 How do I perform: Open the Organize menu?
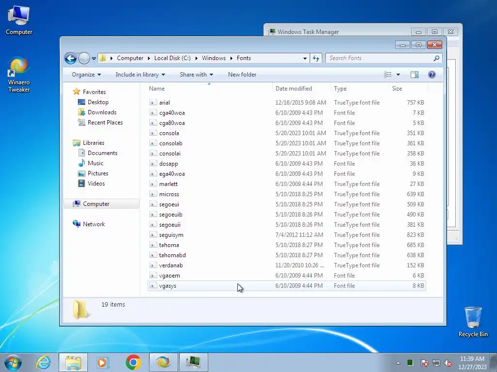(86, 75)
